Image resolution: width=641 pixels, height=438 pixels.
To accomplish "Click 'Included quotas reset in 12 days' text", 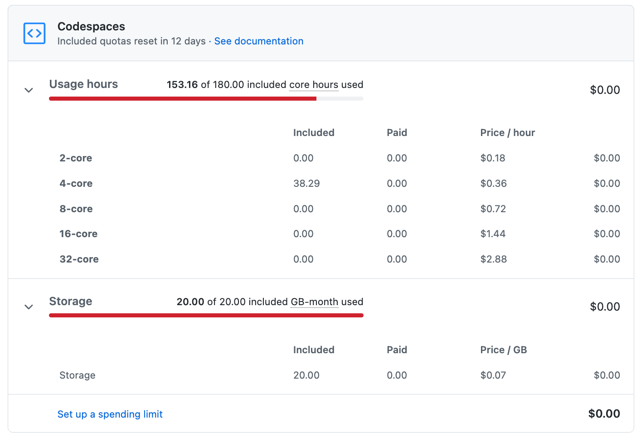I will click(x=131, y=41).
